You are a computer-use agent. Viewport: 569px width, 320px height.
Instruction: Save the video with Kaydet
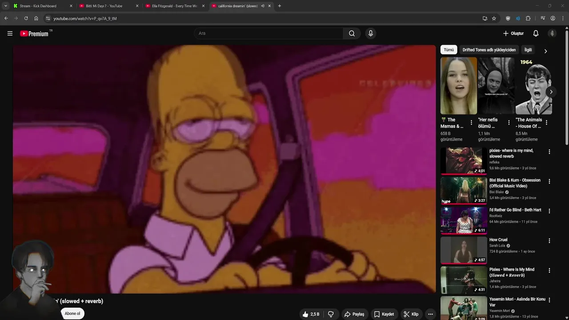coord(384,314)
